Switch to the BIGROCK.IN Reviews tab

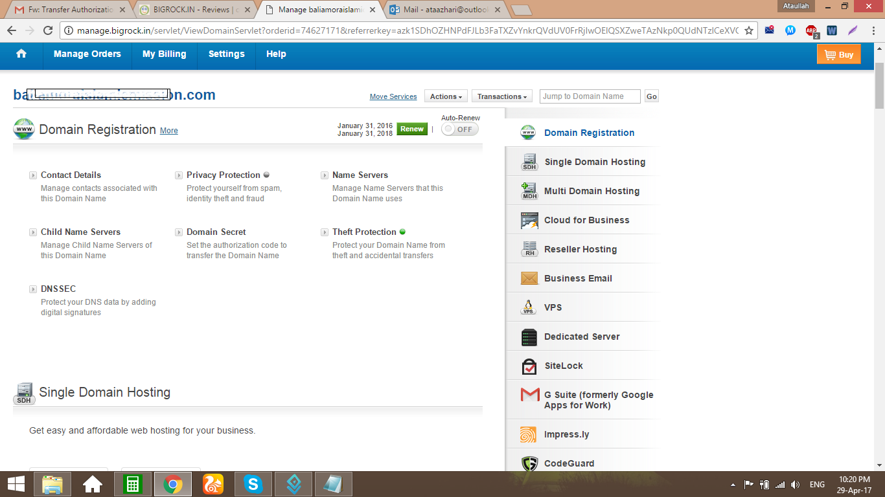click(x=194, y=10)
